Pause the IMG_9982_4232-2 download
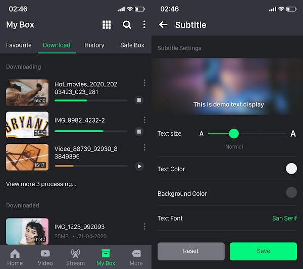The height and width of the screenshot is (269, 303). click(139, 132)
